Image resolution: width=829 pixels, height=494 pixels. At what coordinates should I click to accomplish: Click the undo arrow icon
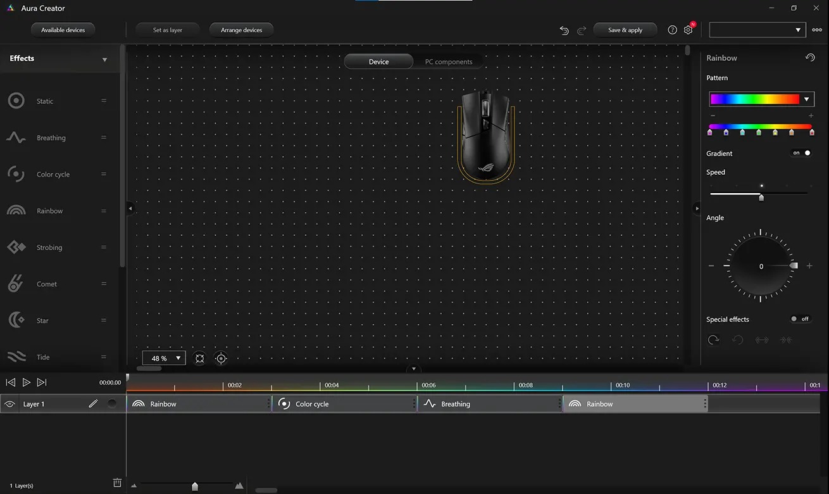564,30
